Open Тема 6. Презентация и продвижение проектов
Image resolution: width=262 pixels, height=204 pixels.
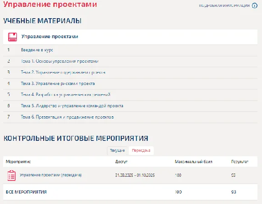tap(67, 117)
